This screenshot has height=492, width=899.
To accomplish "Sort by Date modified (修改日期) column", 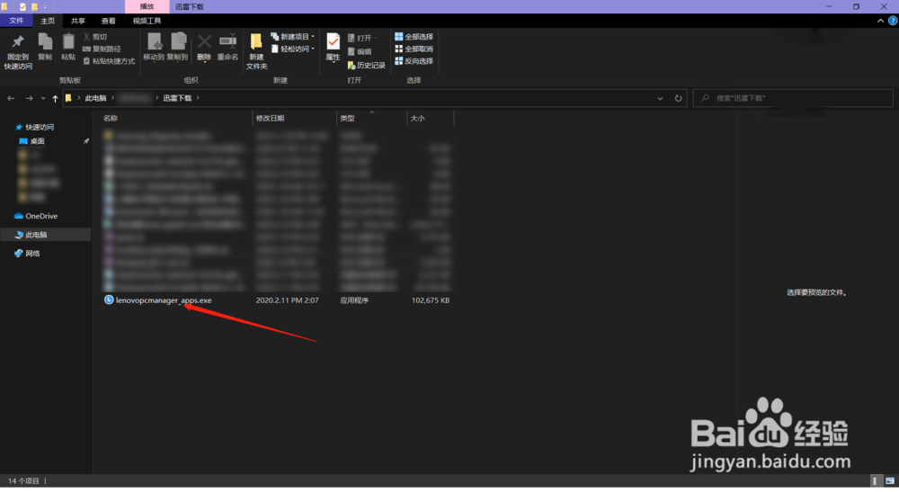I will [x=294, y=118].
